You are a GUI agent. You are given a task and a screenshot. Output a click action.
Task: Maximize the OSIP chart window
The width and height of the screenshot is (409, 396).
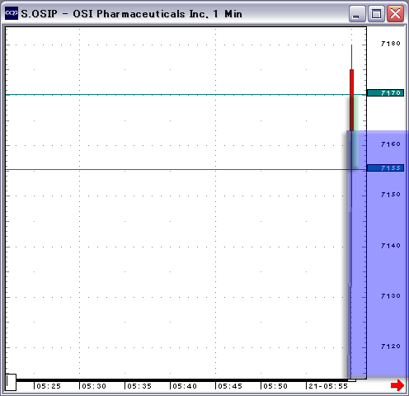pyautogui.click(x=376, y=14)
